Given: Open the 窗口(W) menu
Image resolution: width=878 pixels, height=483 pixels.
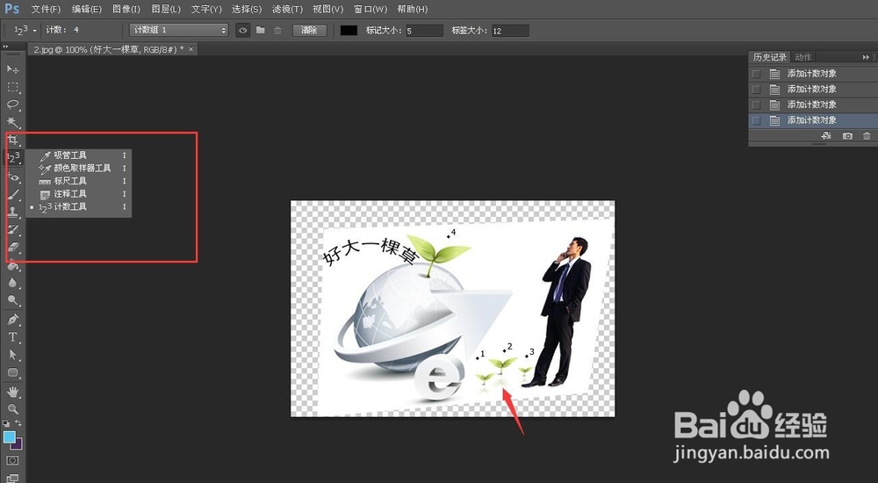Looking at the screenshot, I should pyautogui.click(x=371, y=9).
